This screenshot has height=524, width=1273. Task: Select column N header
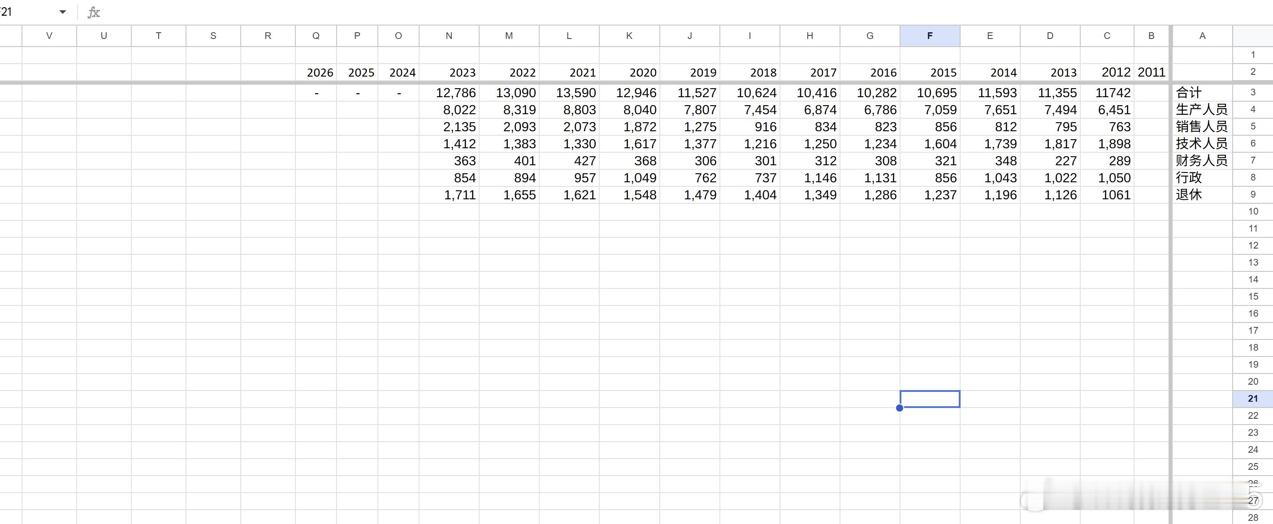[x=449, y=35]
